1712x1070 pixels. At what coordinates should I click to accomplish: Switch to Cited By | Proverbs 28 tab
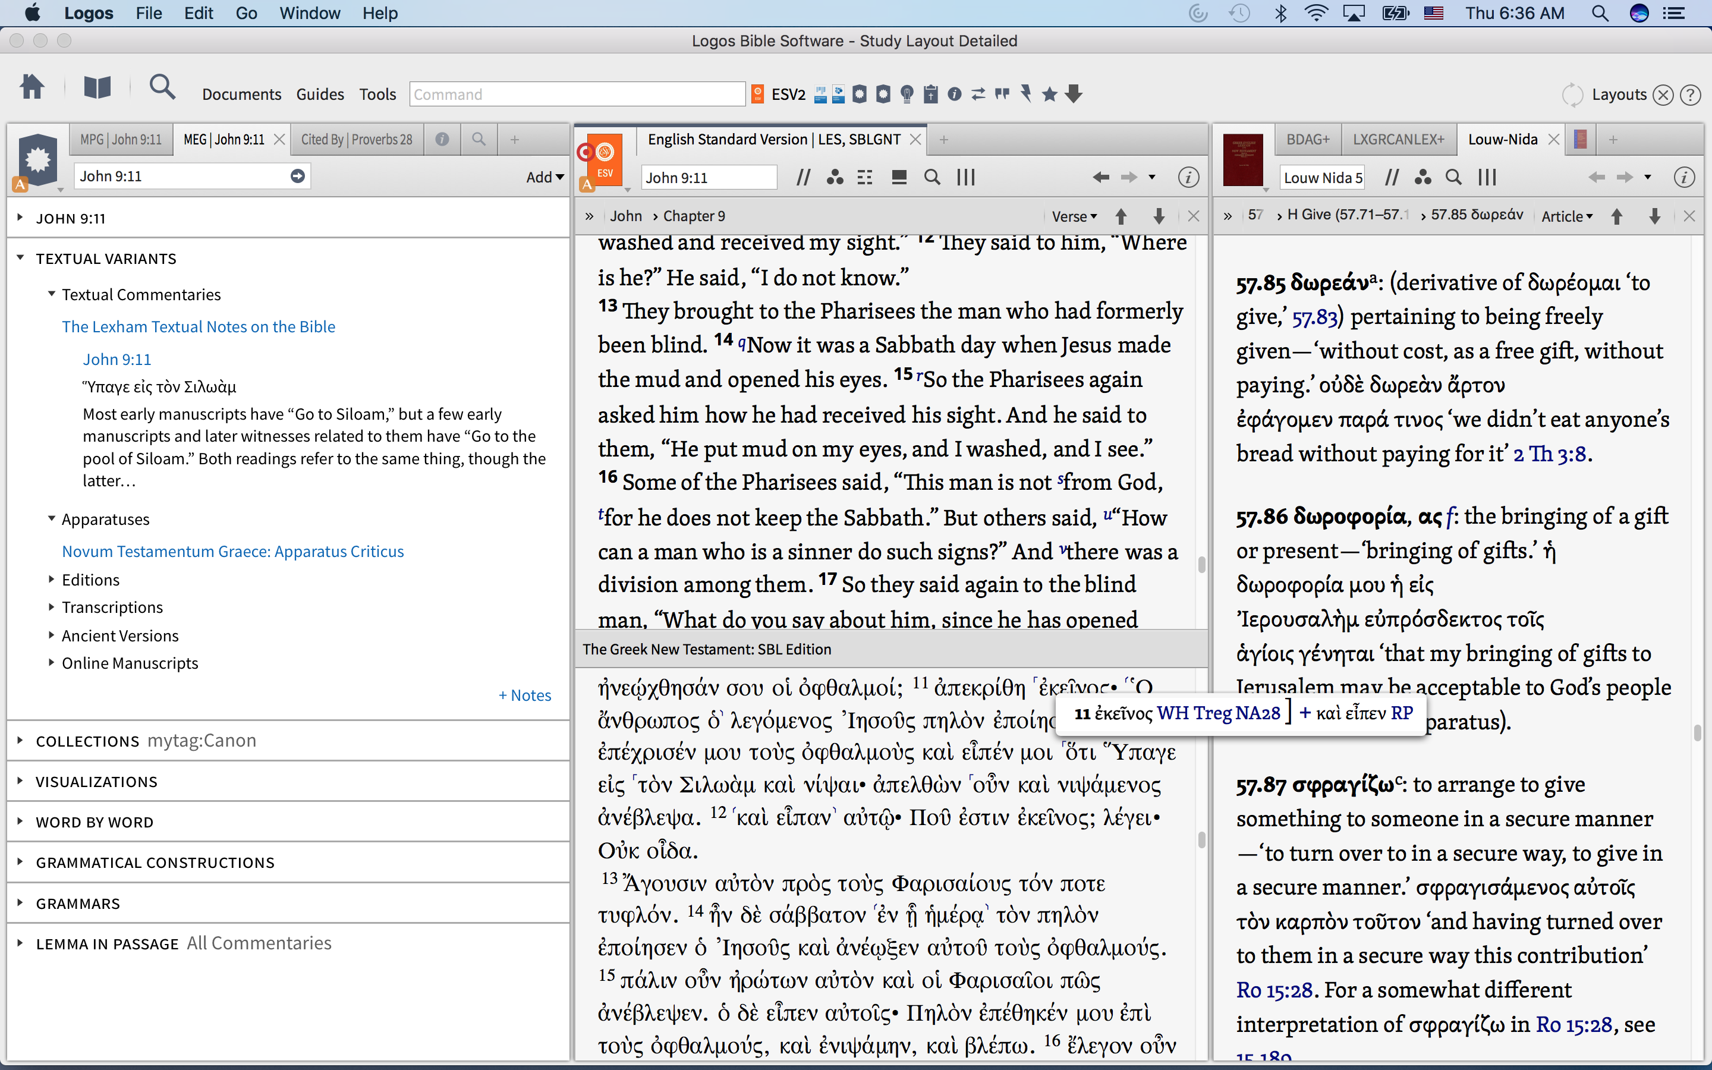coord(357,140)
